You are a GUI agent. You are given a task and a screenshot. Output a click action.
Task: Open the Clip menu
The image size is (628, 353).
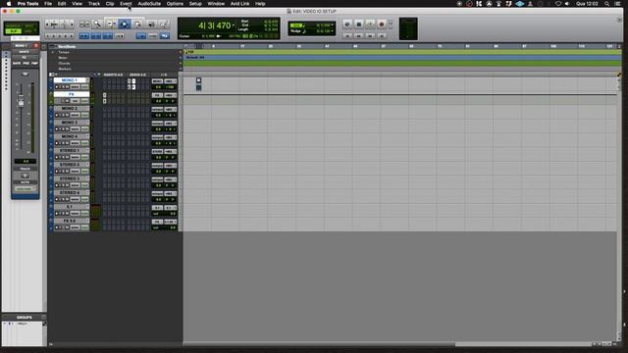tap(110, 4)
